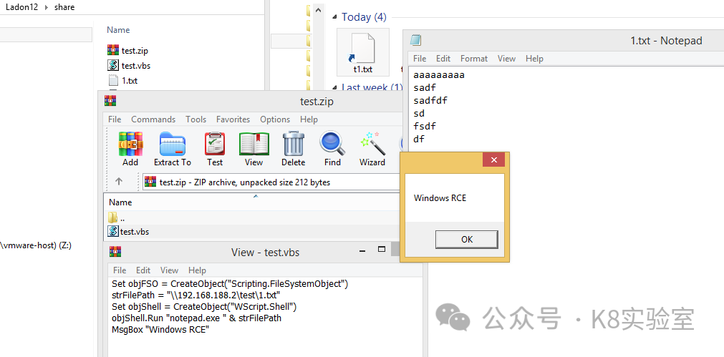Open Help menu in WinRAR test.zip window
The height and width of the screenshot is (357, 724).
309,119
